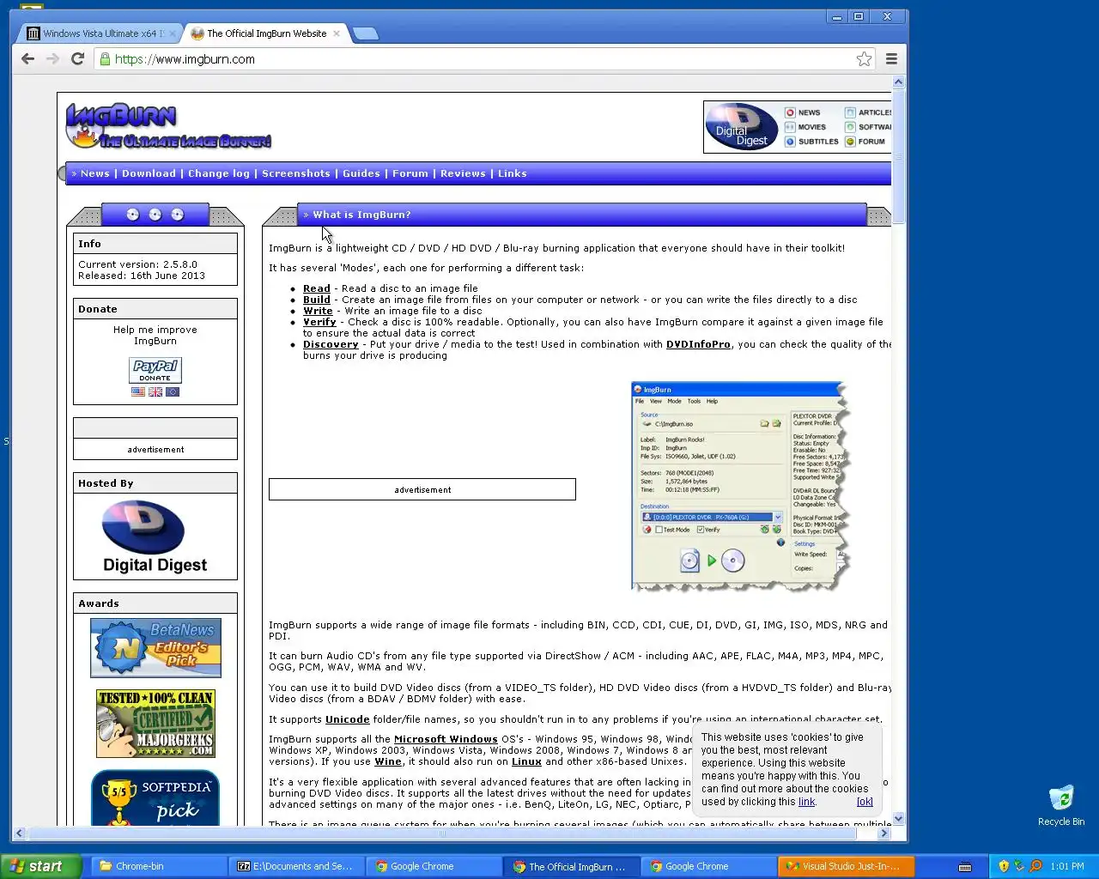Viewport: 1099px width, 879px height.
Task: Select the US flag donation icon
Action: (138, 391)
